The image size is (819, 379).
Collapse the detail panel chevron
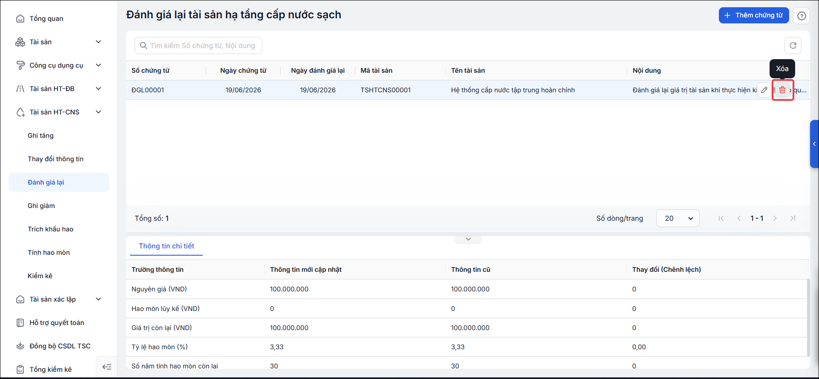click(468, 239)
